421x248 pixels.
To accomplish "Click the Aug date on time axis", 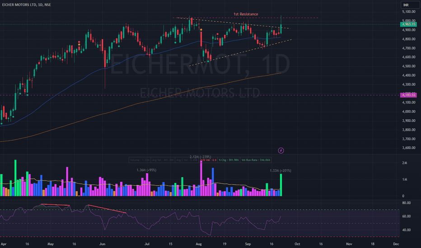I will (198, 244).
